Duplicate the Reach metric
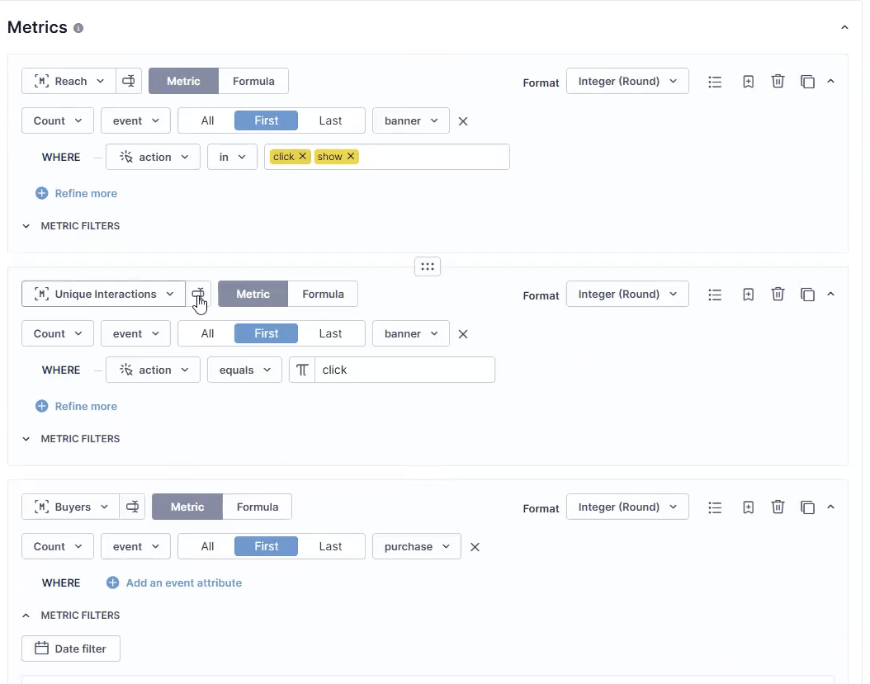870x684 pixels. (807, 82)
